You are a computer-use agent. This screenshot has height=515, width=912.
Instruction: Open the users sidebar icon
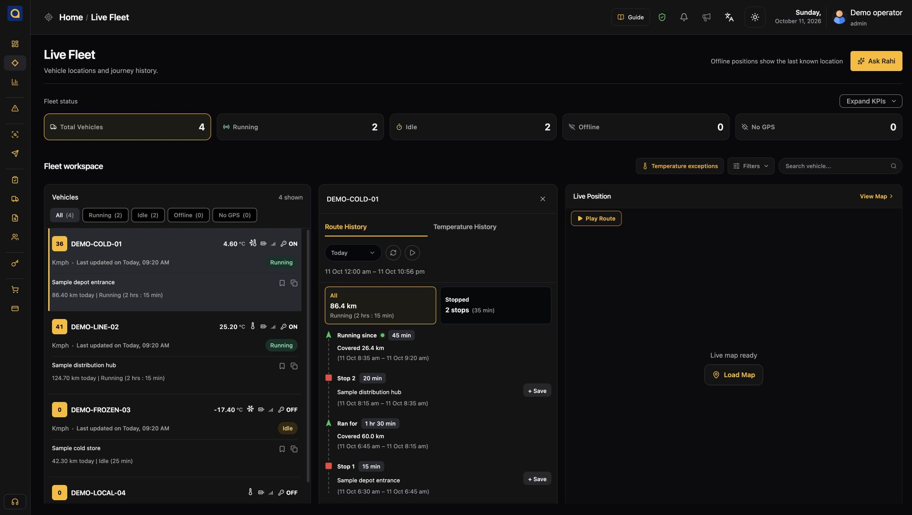(15, 237)
